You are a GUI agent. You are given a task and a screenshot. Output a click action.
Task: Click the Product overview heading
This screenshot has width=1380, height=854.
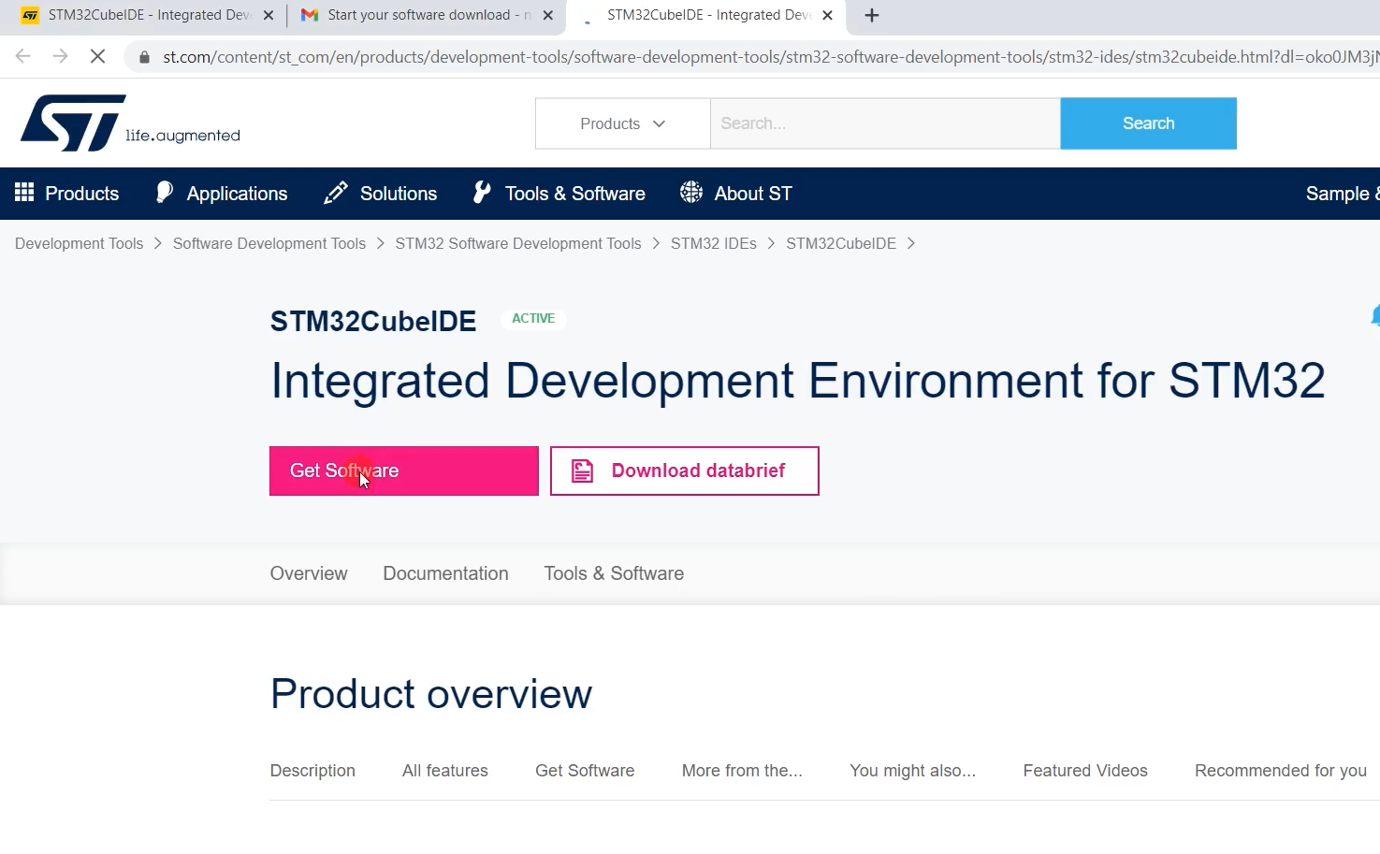coord(431,694)
